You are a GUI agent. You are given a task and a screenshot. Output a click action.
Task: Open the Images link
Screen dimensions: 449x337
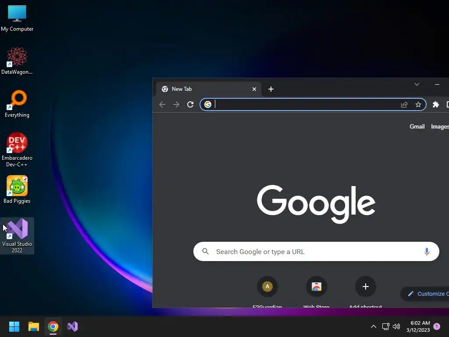click(x=440, y=127)
